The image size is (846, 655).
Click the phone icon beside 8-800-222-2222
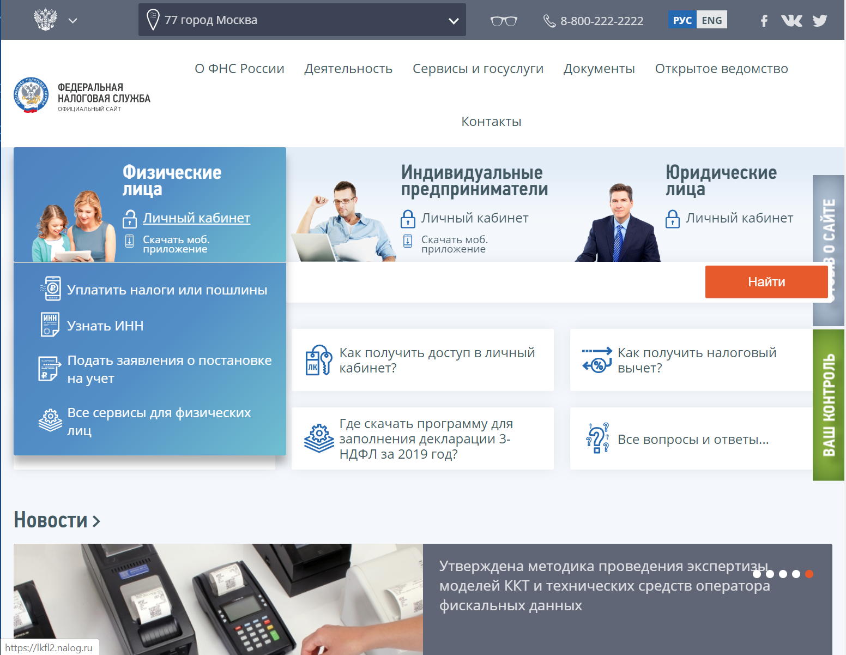click(x=549, y=21)
